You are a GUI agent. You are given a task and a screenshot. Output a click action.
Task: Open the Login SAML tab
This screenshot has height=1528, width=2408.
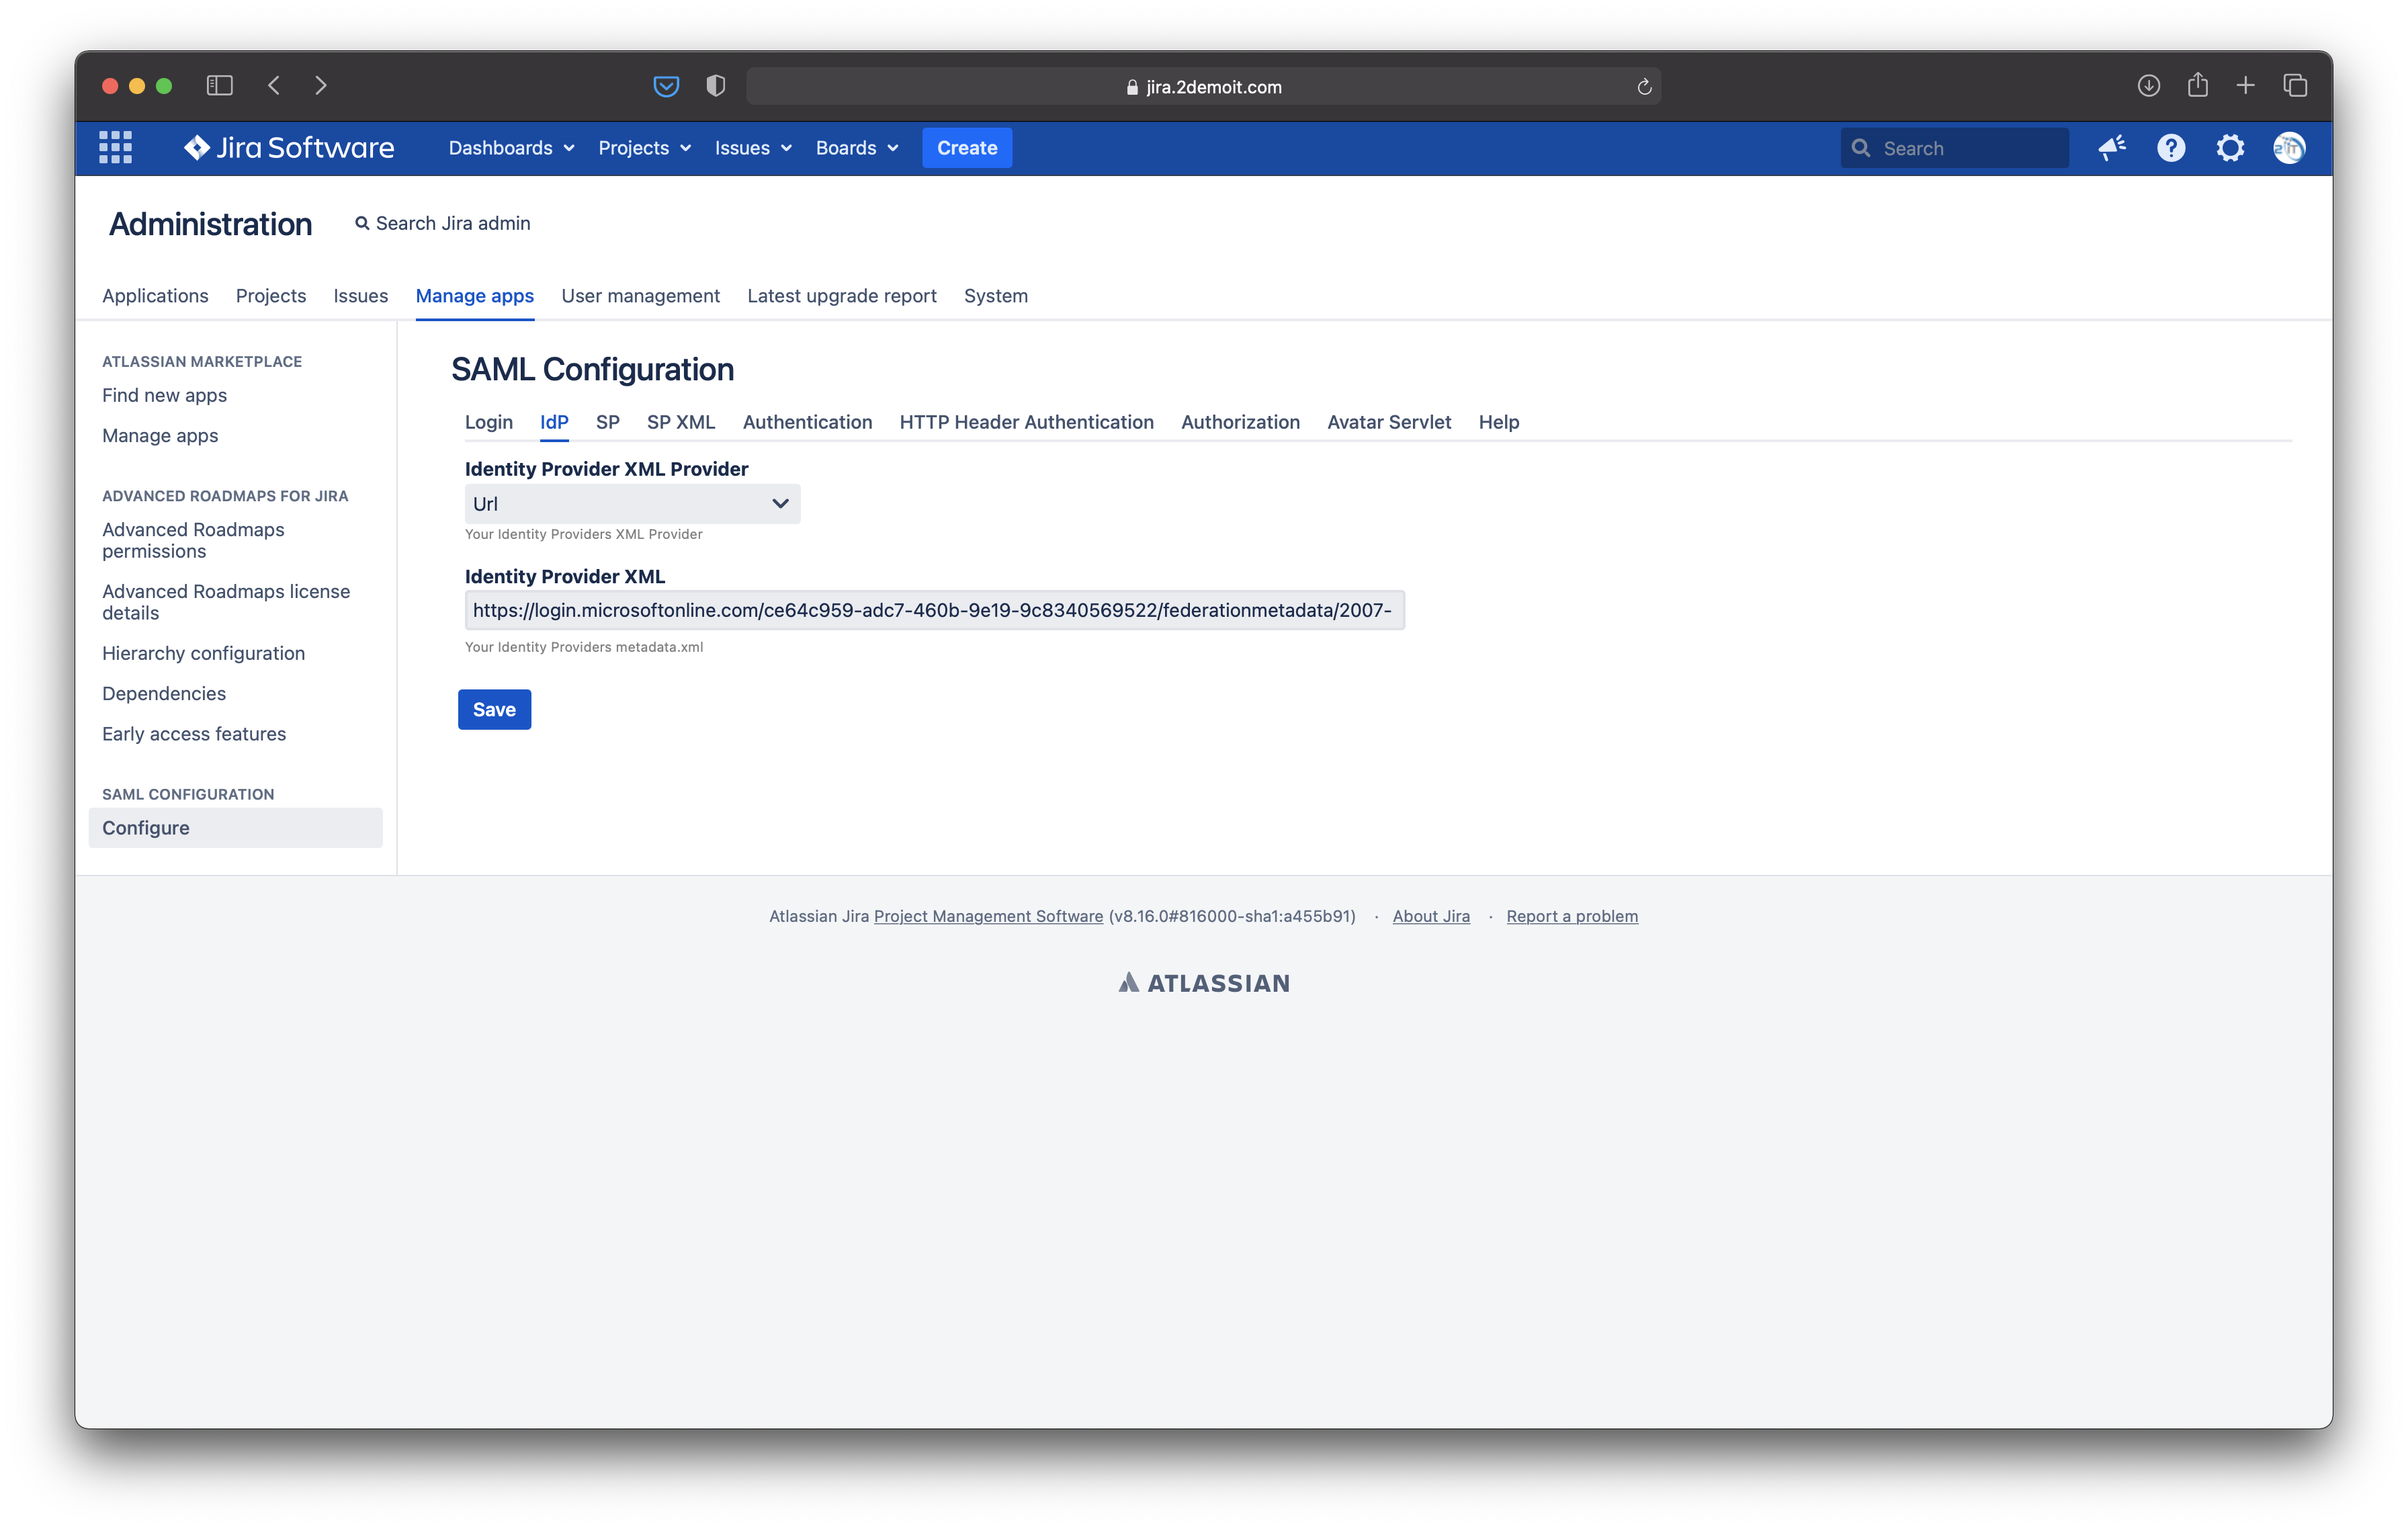click(x=488, y=422)
